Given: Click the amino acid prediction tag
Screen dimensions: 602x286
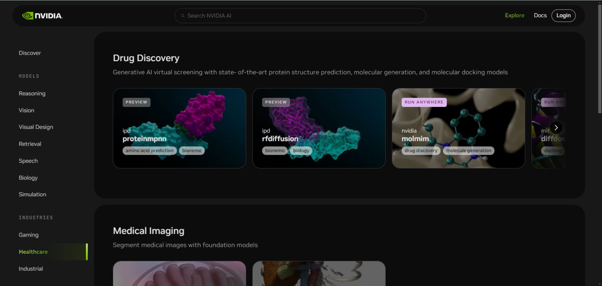Looking at the screenshot, I should coord(150,150).
